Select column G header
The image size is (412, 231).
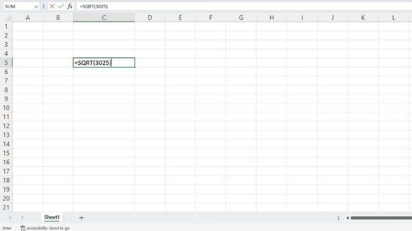click(x=241, y=18)
